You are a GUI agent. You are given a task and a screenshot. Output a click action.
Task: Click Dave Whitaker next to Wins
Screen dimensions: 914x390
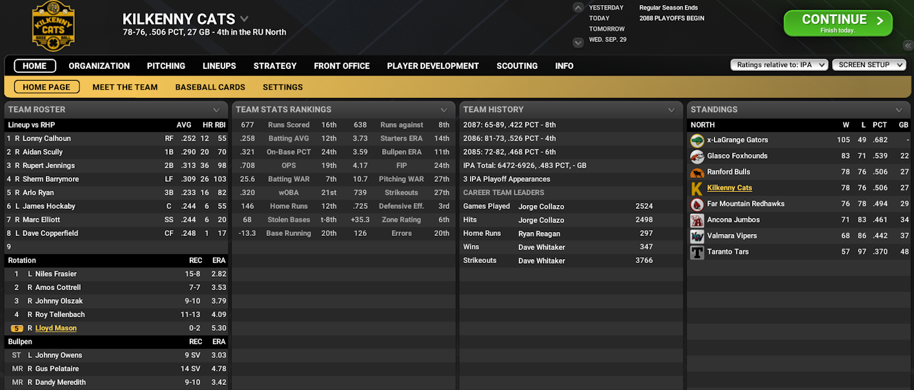coord(542,248)
